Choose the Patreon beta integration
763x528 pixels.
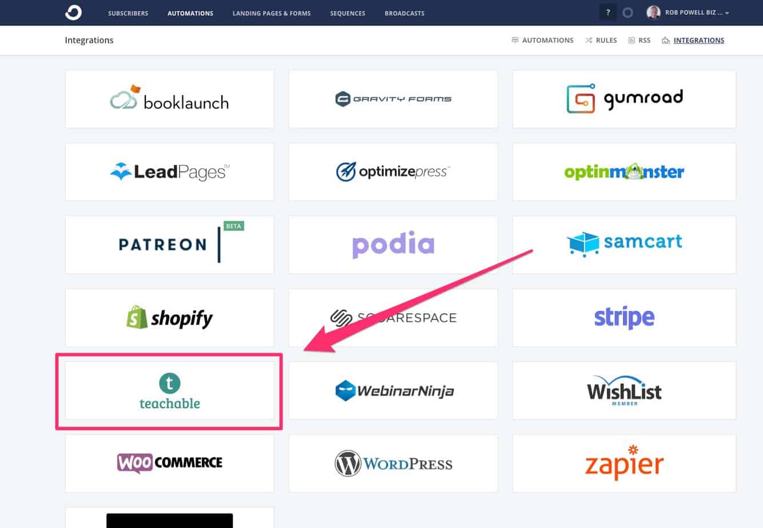coord(170,245)
